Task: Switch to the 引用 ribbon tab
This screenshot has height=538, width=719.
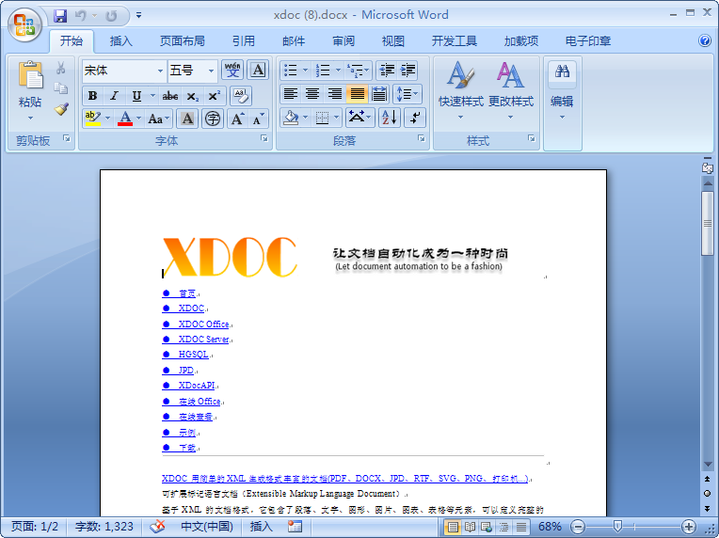Action: [x=243, y=41]
